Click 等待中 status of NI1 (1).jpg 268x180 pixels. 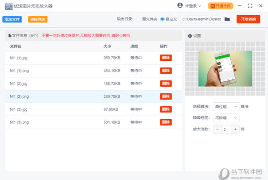(136, 58)
